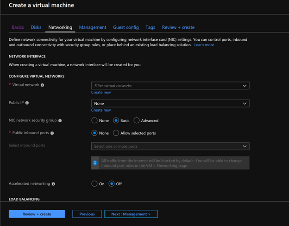This screenshot has height=226, width=289.
Task: Select the Networking tab
Action: [60, 27]
